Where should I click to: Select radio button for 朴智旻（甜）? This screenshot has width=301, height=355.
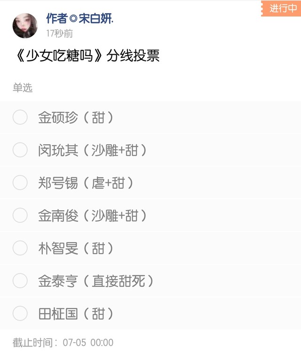click(20, 248)
